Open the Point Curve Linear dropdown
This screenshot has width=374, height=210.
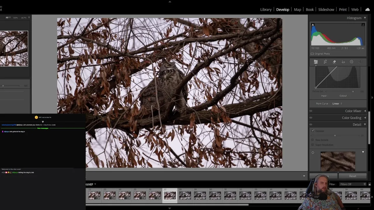[x=337, y=104]
